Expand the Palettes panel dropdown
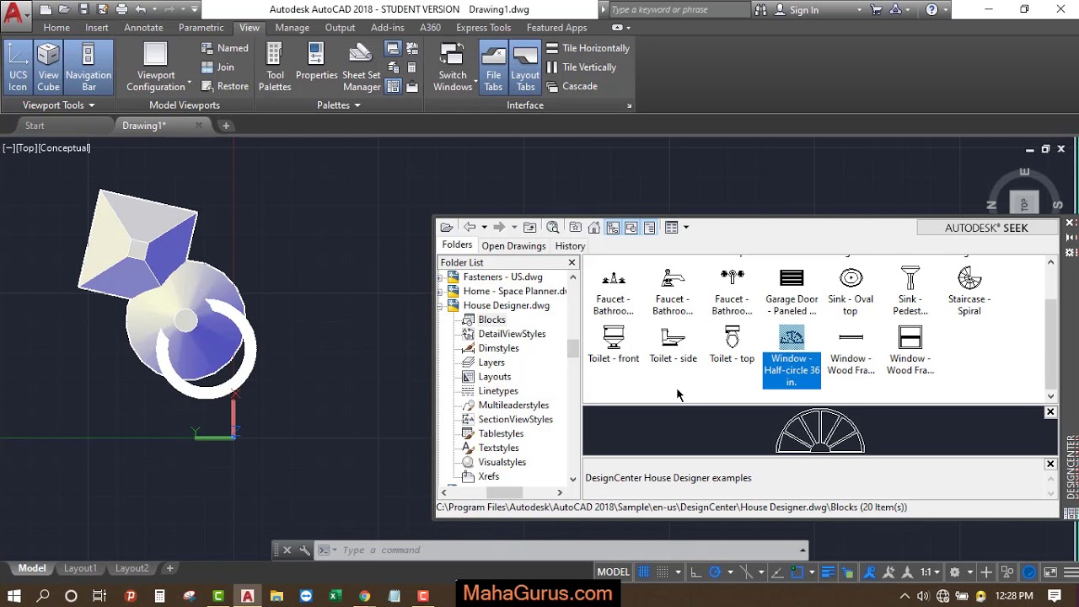 click(338, 105)
